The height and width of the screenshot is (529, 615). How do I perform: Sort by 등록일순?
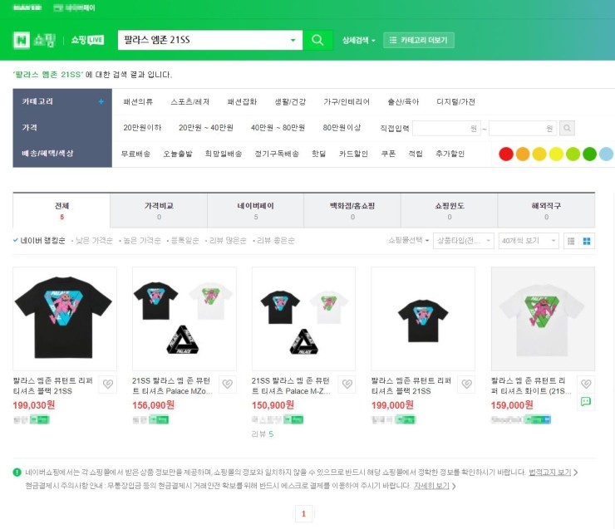(184, 241)
